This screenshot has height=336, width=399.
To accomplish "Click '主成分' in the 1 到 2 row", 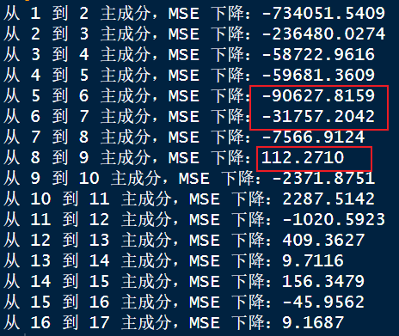I will (x=126, y=14).
